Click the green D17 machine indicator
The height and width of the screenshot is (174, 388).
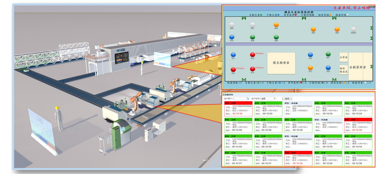pyautogui.click(x=328, y=54)
